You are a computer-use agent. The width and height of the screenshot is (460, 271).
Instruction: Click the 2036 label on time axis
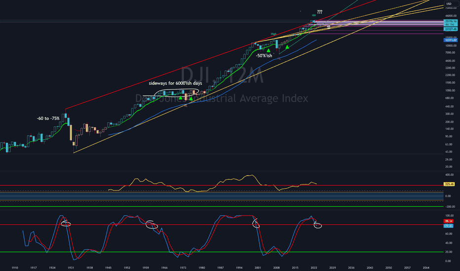coord(351,268)
